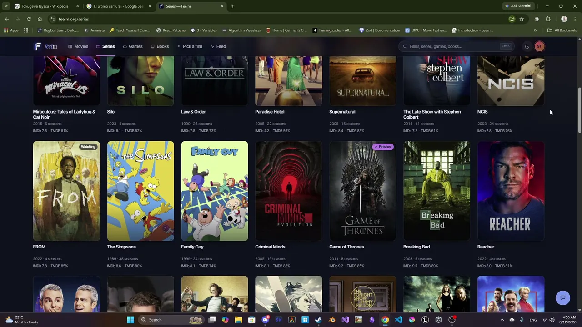Open the flaming.codes bookmark
The image size is (582, 327).
332,30
